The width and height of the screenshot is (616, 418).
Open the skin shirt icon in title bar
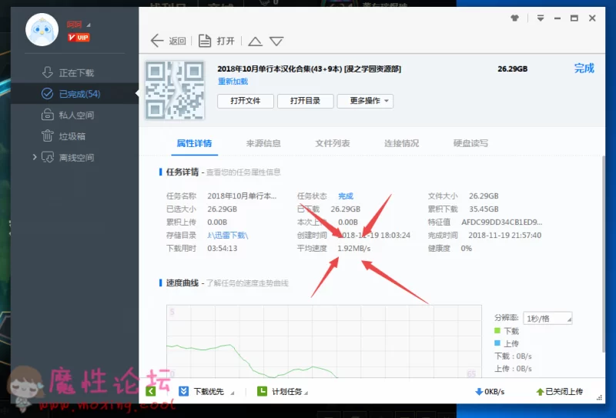tap(514, 18)
